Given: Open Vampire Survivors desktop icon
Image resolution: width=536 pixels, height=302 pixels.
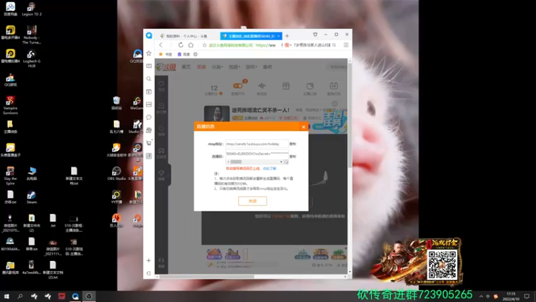Looking at the screenshot, I should [10, 105].
